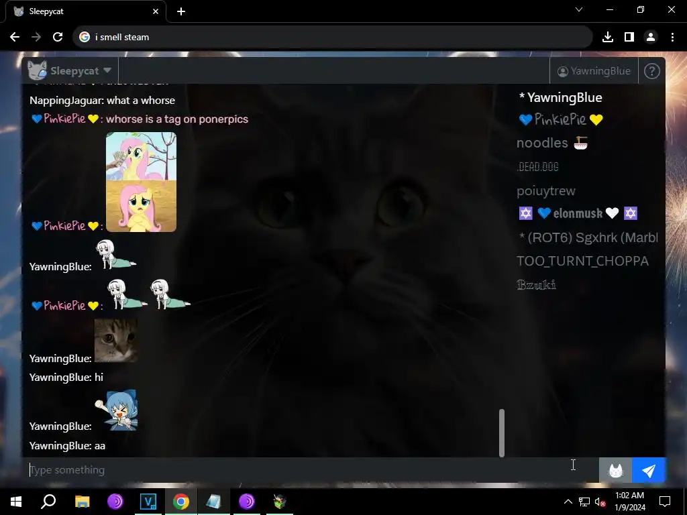
Task: Toggle the browser side panel icon
Action: 629,38
